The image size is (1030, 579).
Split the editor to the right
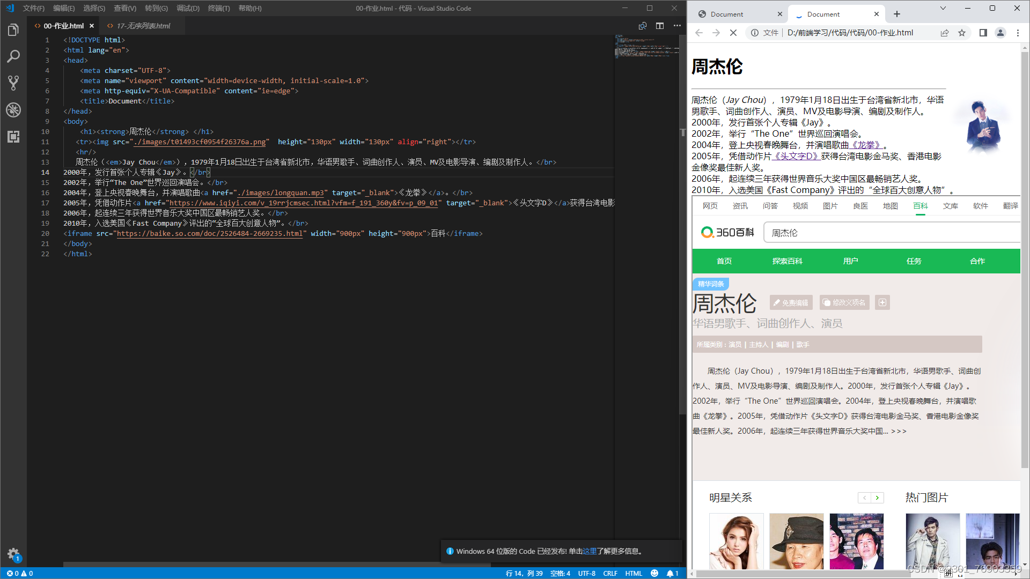[x=660, y=26]
